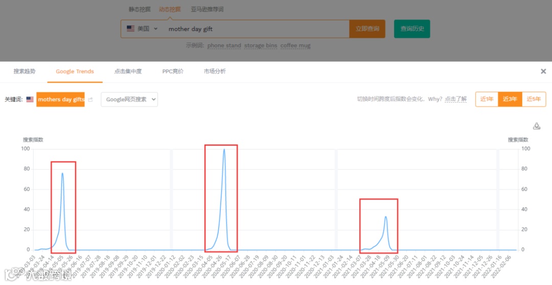Open the Google网页搜索 dropdown
This screenshot has width=552, height=285.
click(x=129, y=99)
